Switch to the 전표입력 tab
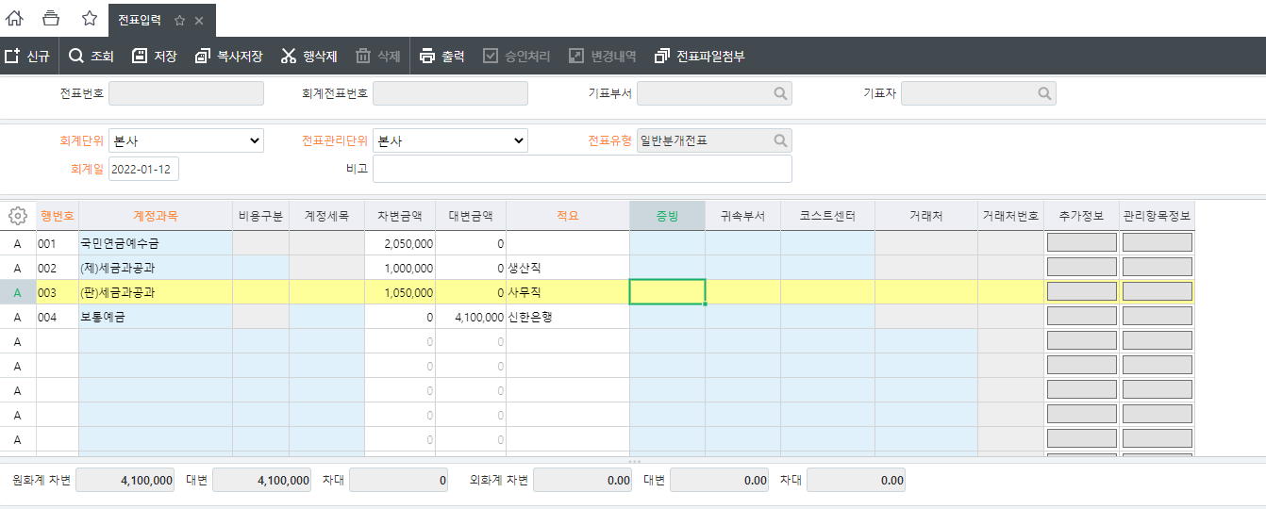The height and width of the screenshot is (509, 1266). 140,20
